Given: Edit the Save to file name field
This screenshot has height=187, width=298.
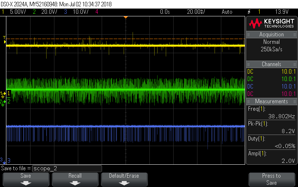Looking at the screenshot, I should pos(67,168).
